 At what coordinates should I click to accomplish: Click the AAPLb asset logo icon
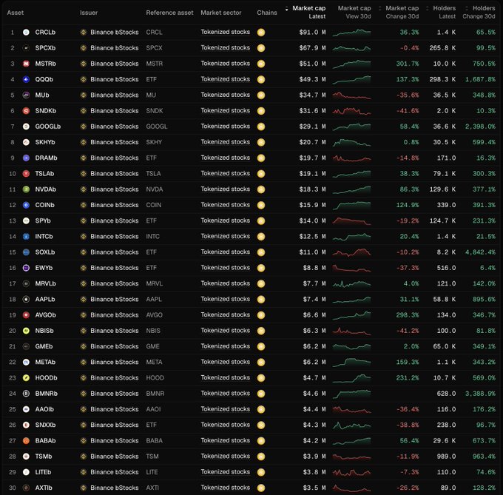(27, 300)
